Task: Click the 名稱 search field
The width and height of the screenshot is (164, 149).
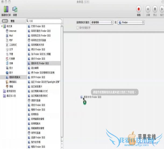Action: click(x=44, y=21)
